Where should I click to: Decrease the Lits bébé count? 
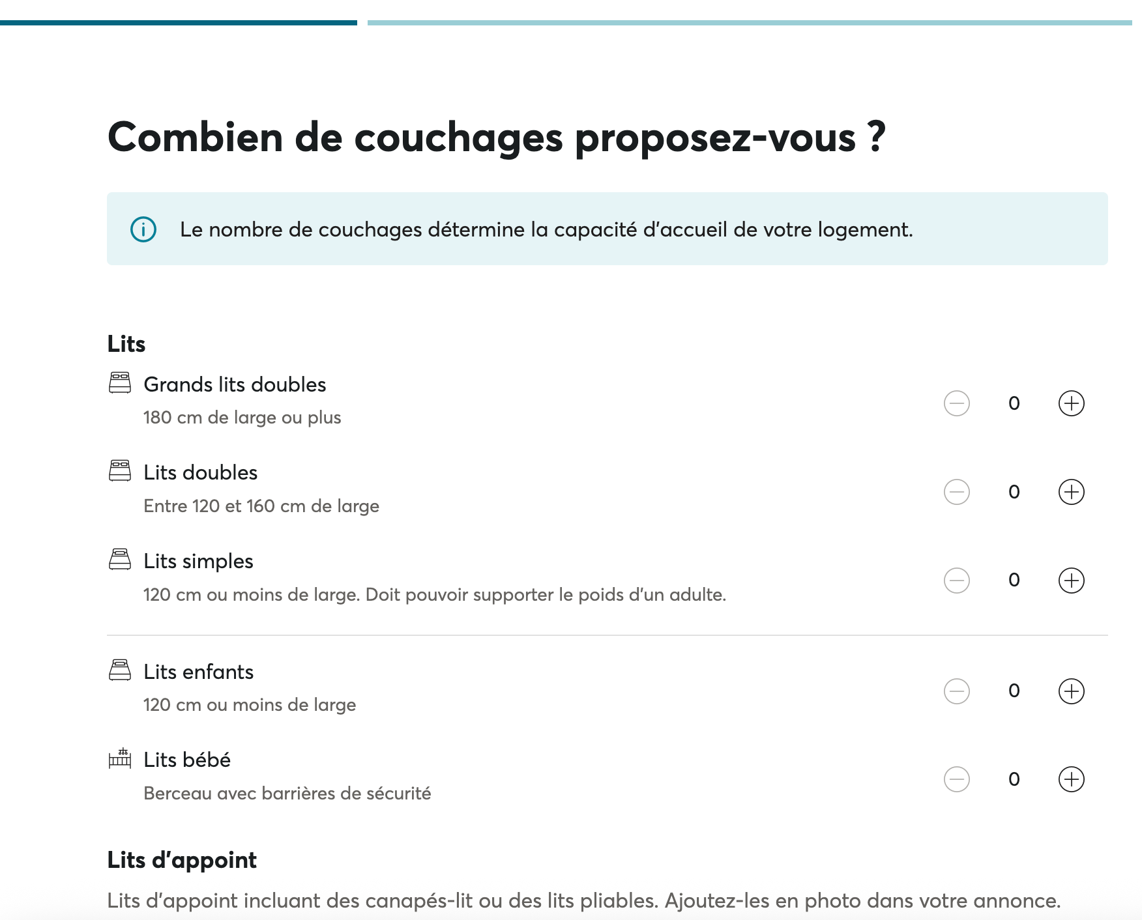point(956,779)
